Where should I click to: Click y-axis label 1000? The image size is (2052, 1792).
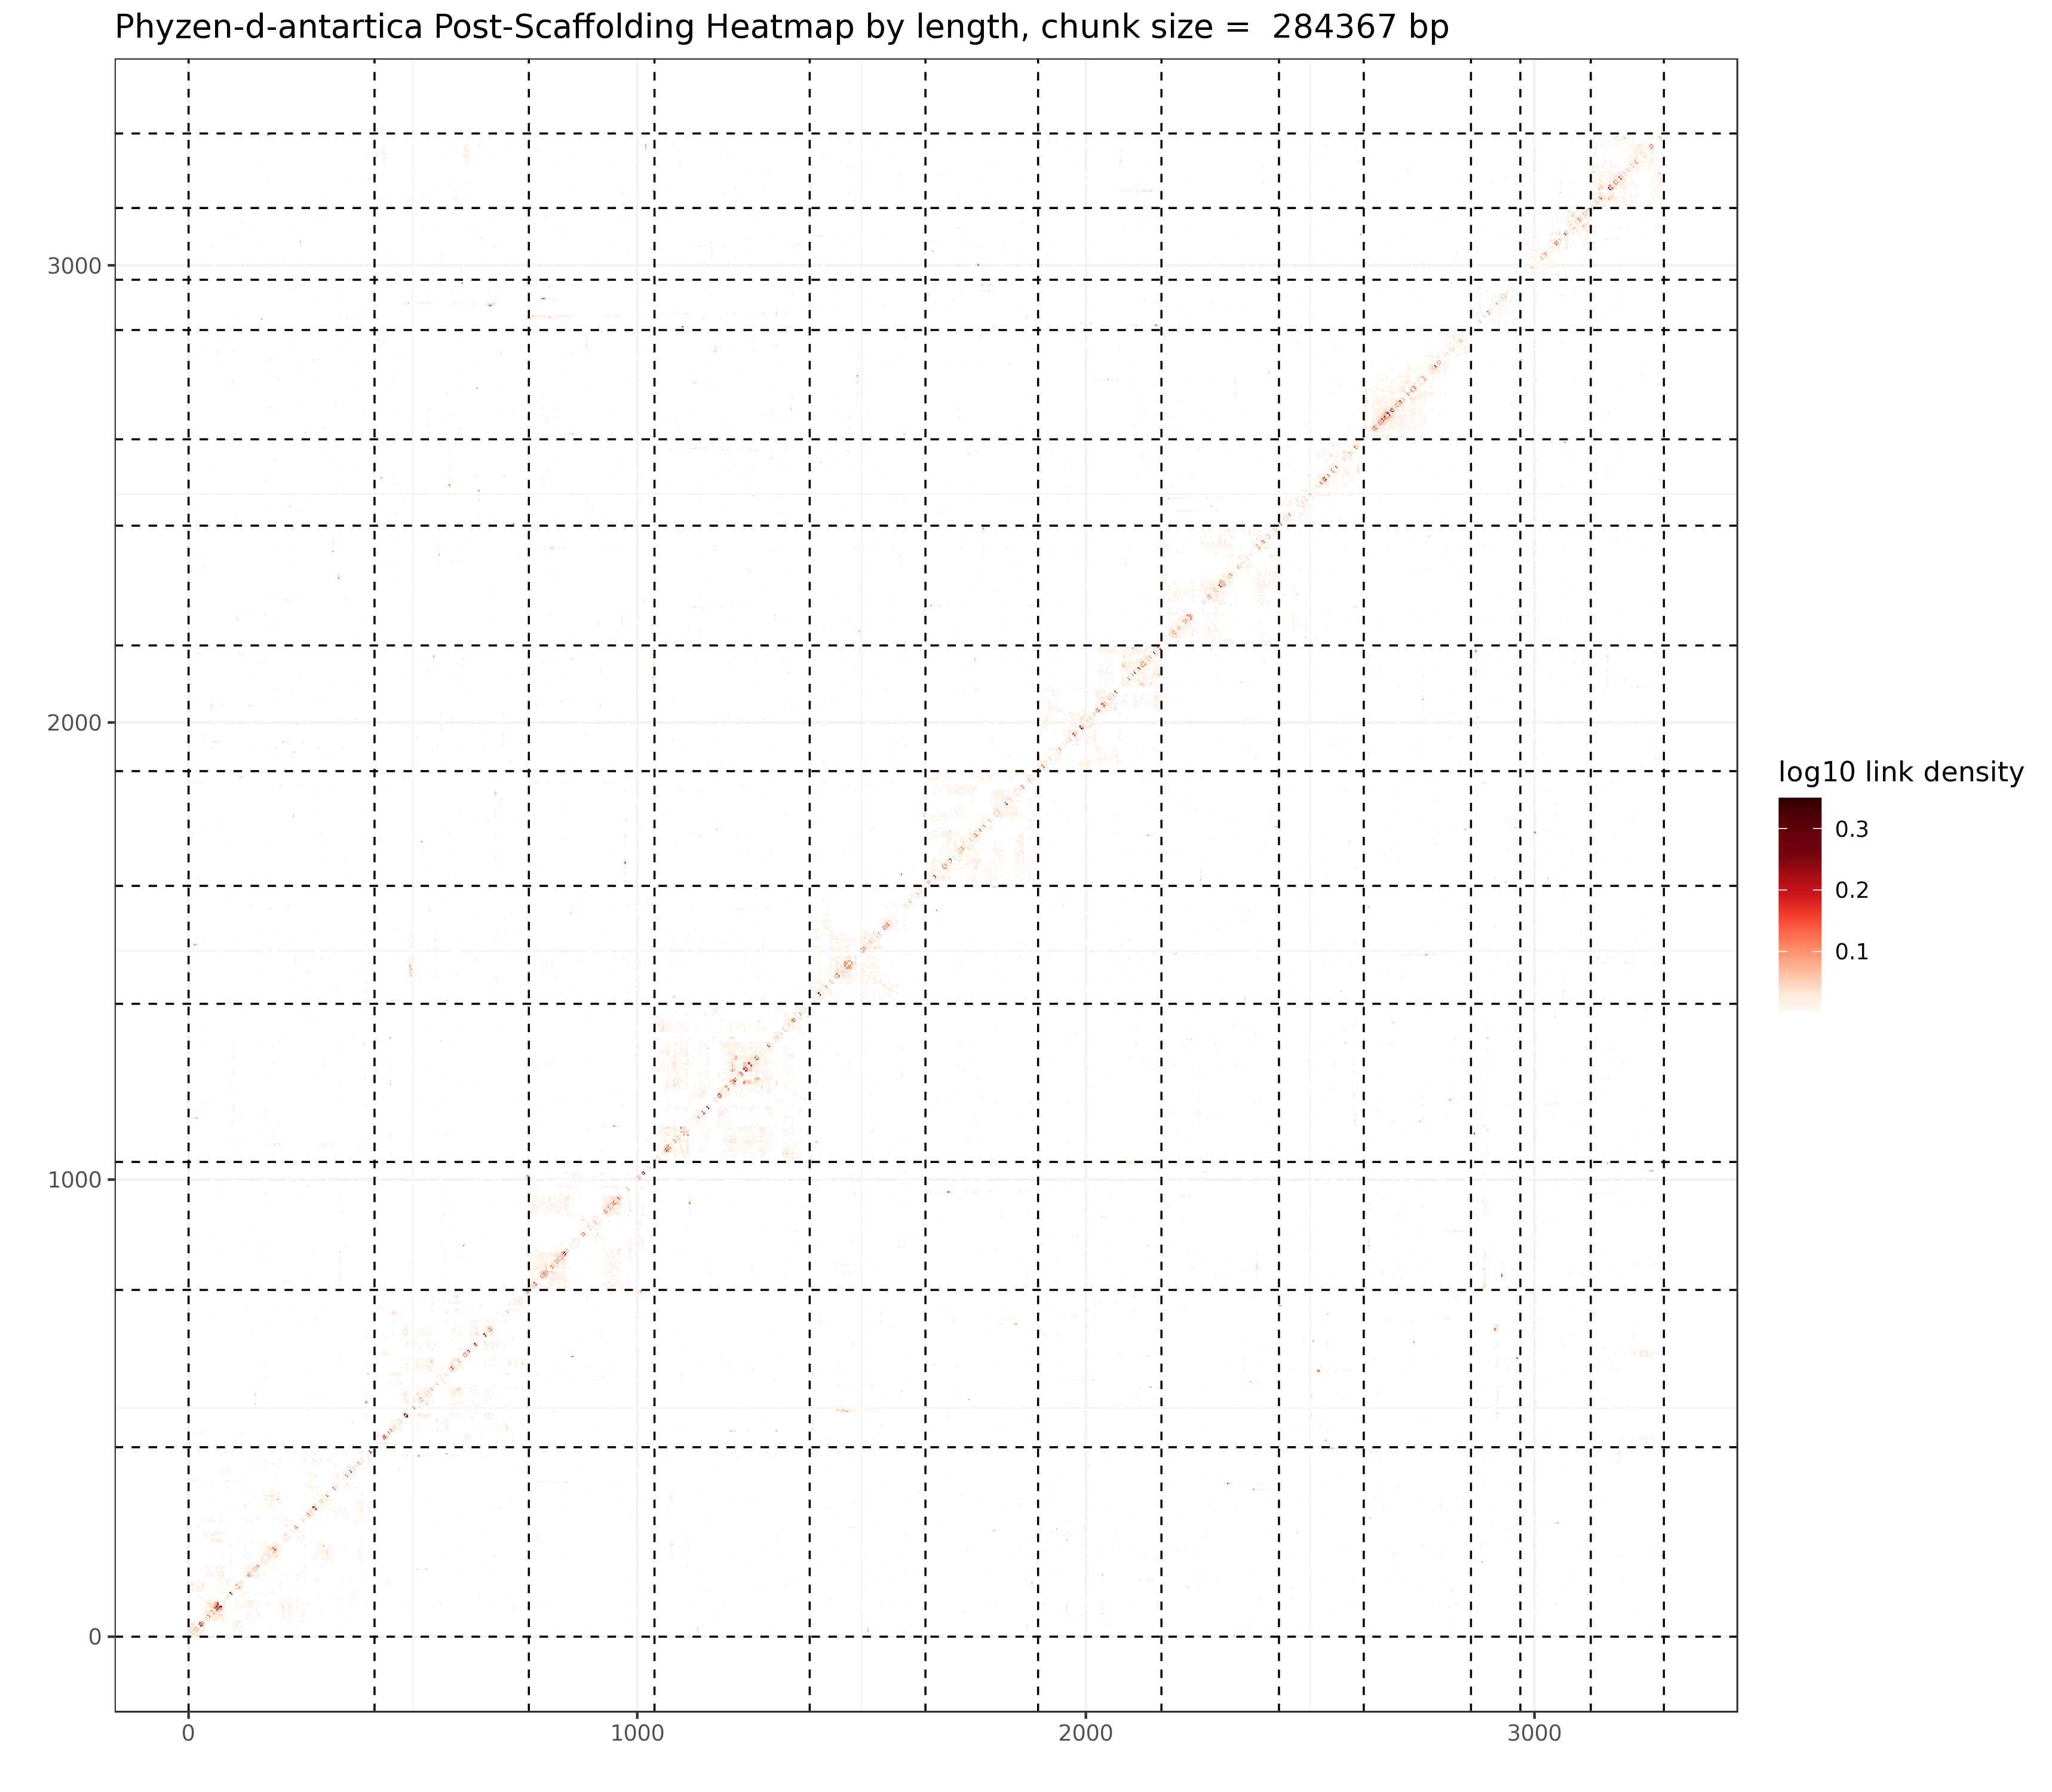click(75, 1179)
